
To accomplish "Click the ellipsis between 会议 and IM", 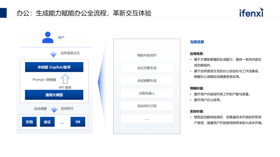I will 62,123.
